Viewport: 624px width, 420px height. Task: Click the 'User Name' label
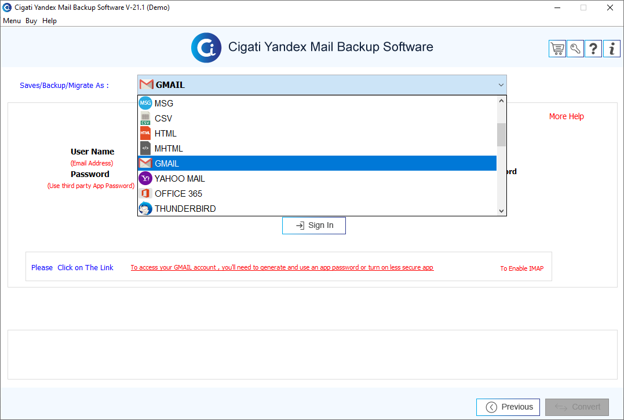tap(92, 152)
